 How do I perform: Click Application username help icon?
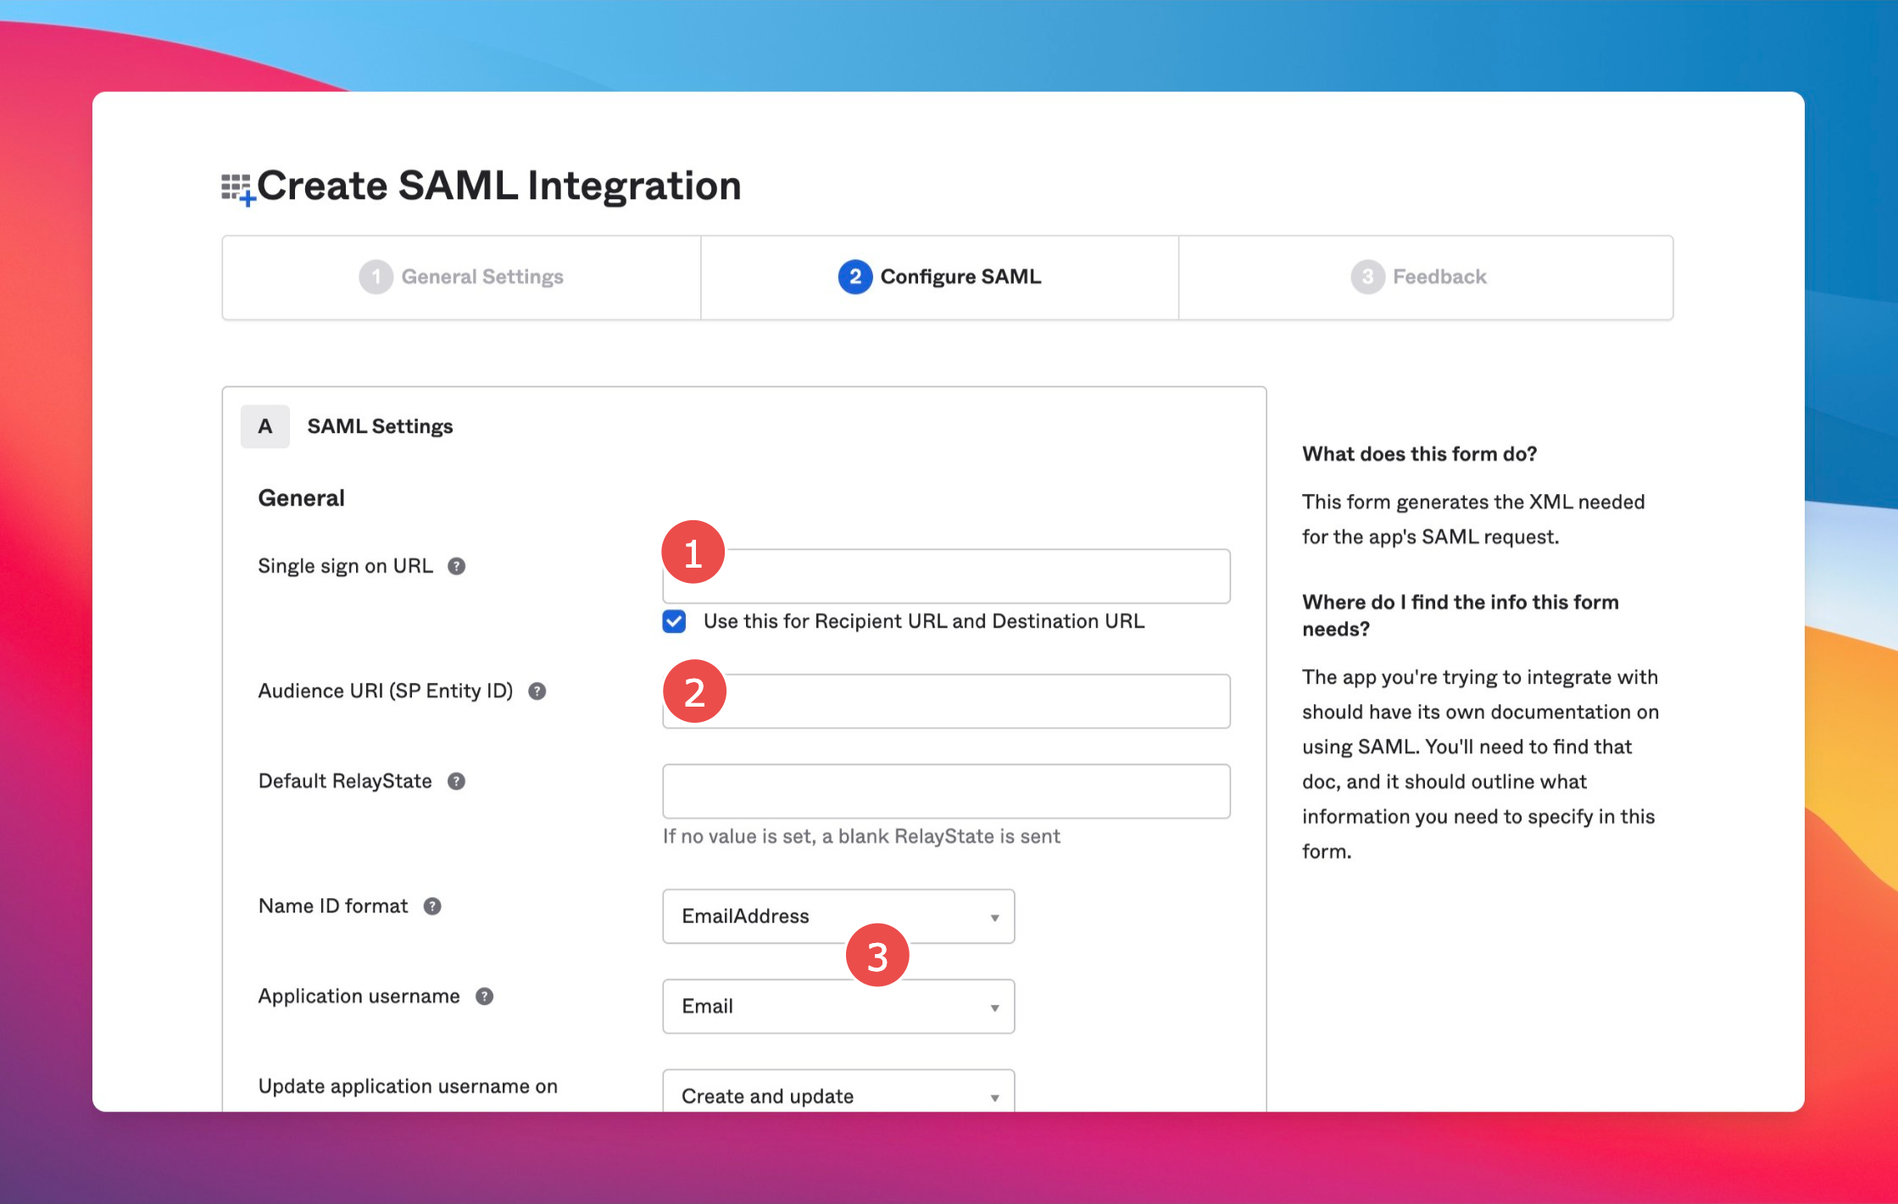[x=484, y=996]
